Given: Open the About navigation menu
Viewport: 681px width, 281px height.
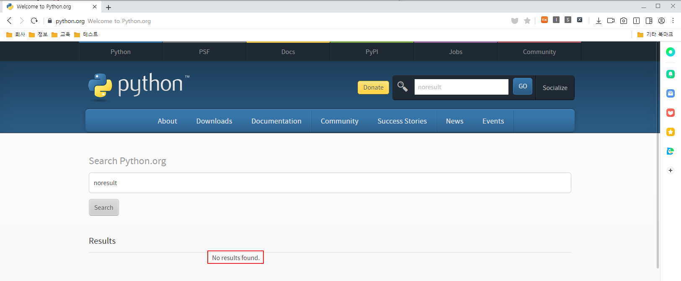Looking at the screenshot, I should (x=167, y=121).
